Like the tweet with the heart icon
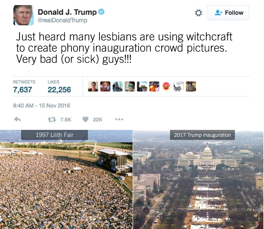Screen dimensions: 264x229 coord(85,119)
